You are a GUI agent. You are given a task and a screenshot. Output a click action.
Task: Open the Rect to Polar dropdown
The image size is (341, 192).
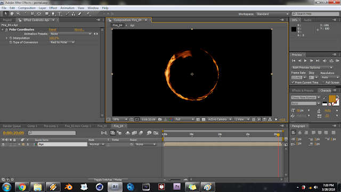(x=62, y=42)
